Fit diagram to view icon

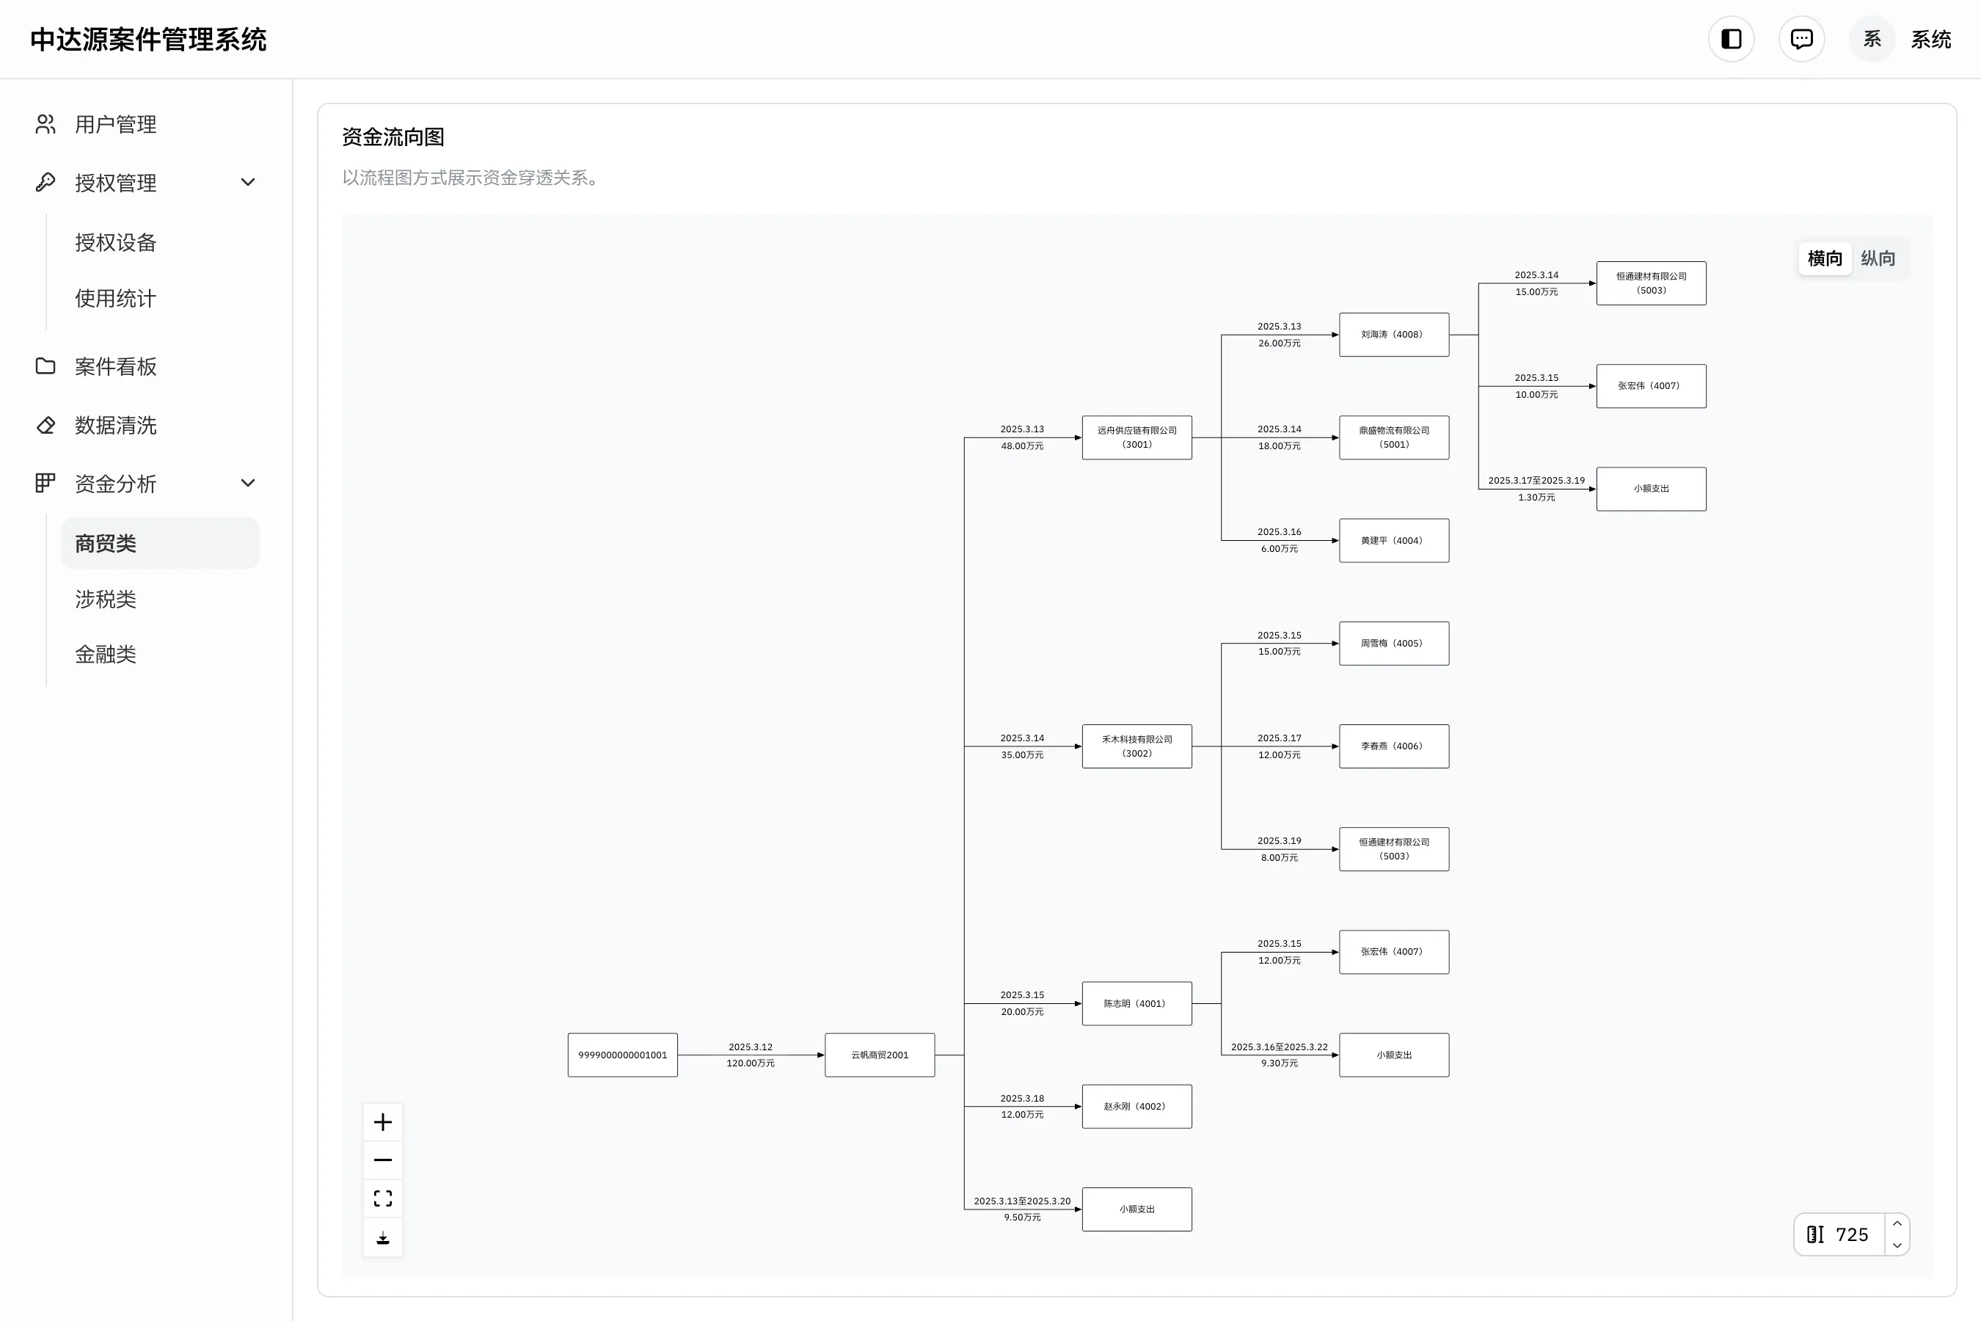pyautogui.click(x=382, y=1198)
